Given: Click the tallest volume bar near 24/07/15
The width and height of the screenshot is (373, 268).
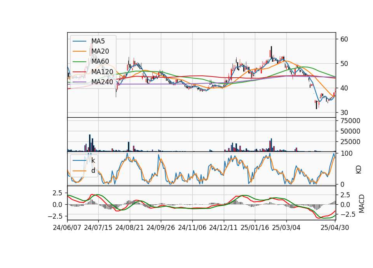Looking at the screenshot, I should pyautogui.click(x=90, y=143).
